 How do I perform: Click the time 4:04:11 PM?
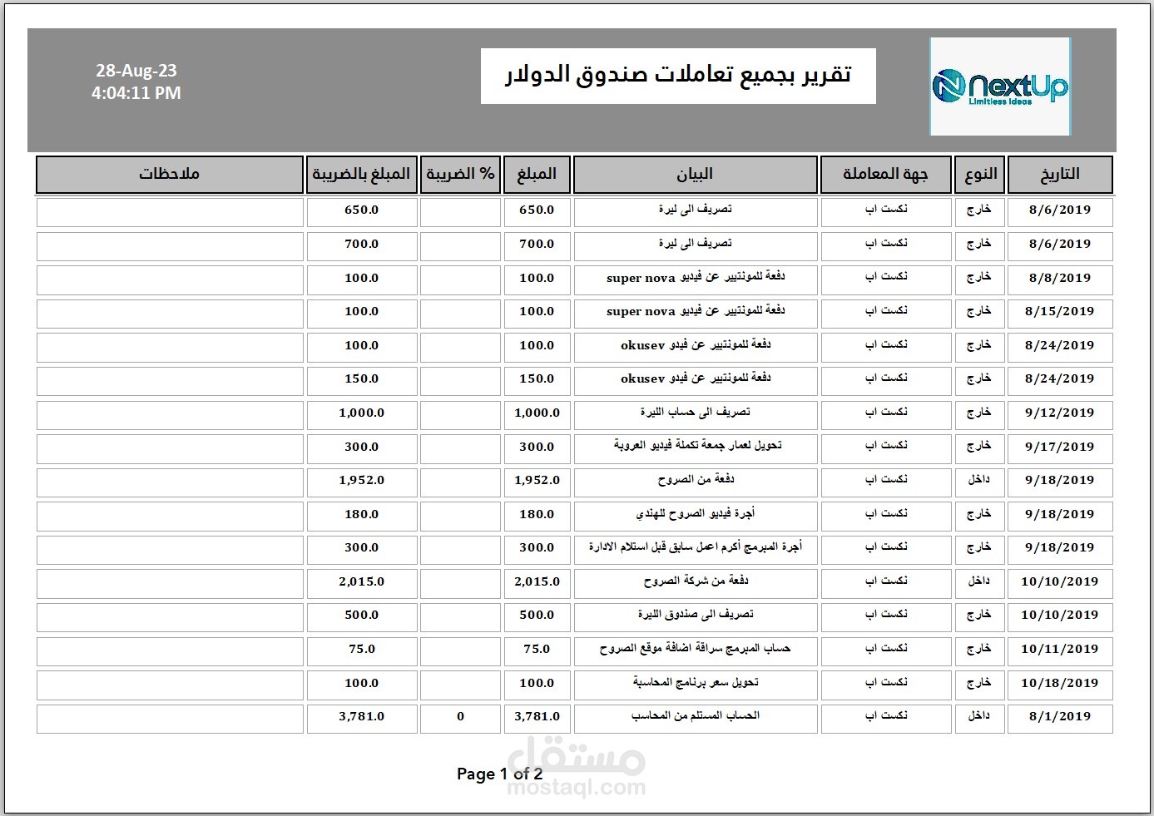136,93
